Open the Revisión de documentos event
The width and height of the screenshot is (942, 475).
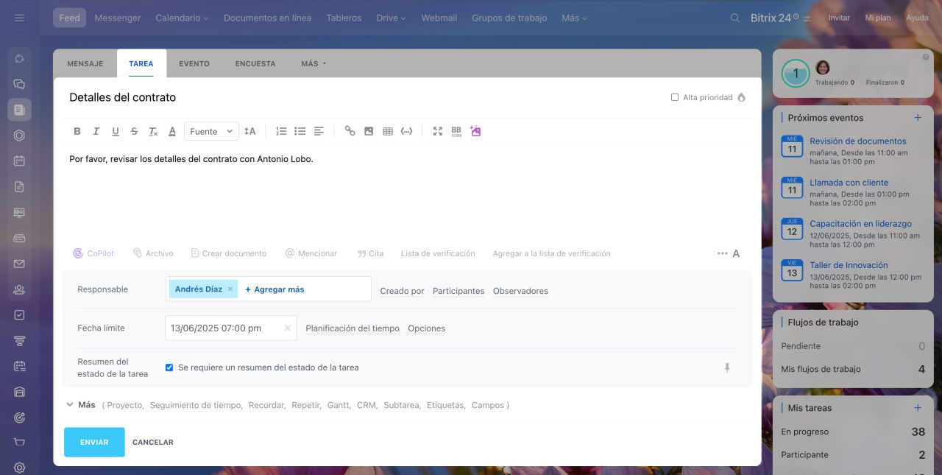[857, 141]
